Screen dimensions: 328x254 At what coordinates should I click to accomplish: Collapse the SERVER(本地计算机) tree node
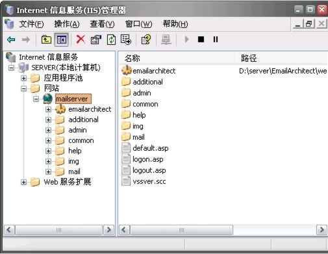(x=11, y=68)
